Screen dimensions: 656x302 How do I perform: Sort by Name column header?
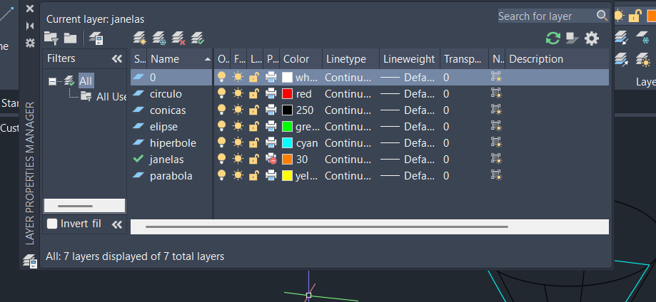tap(180, 59)
